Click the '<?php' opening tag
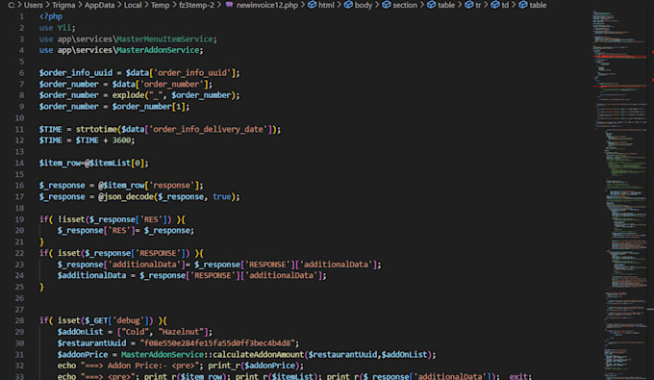Image resolution: width=654 pixels, height=380 pixels. 51,16
